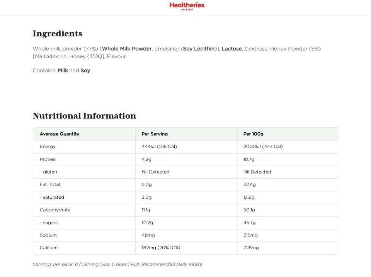Screen dimensions: 371x277
Task: Click the 10.2g sugars per serving value
Action: pos(148,223)
